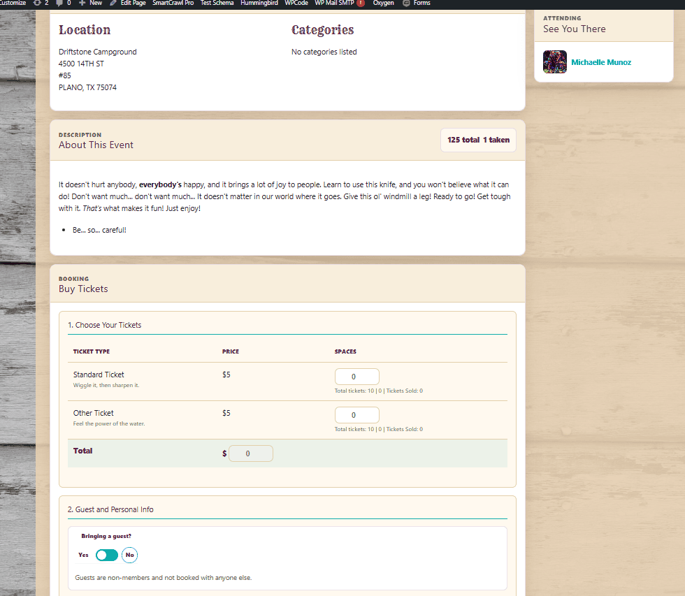Open Edit Page link
This screenshot has height=596, width=685.
tap(133, 3)
